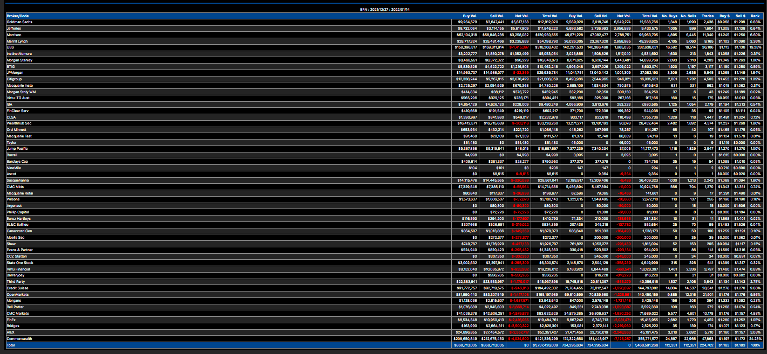
Task: Select the Ord Minnett row
Action: click(383, 130)
